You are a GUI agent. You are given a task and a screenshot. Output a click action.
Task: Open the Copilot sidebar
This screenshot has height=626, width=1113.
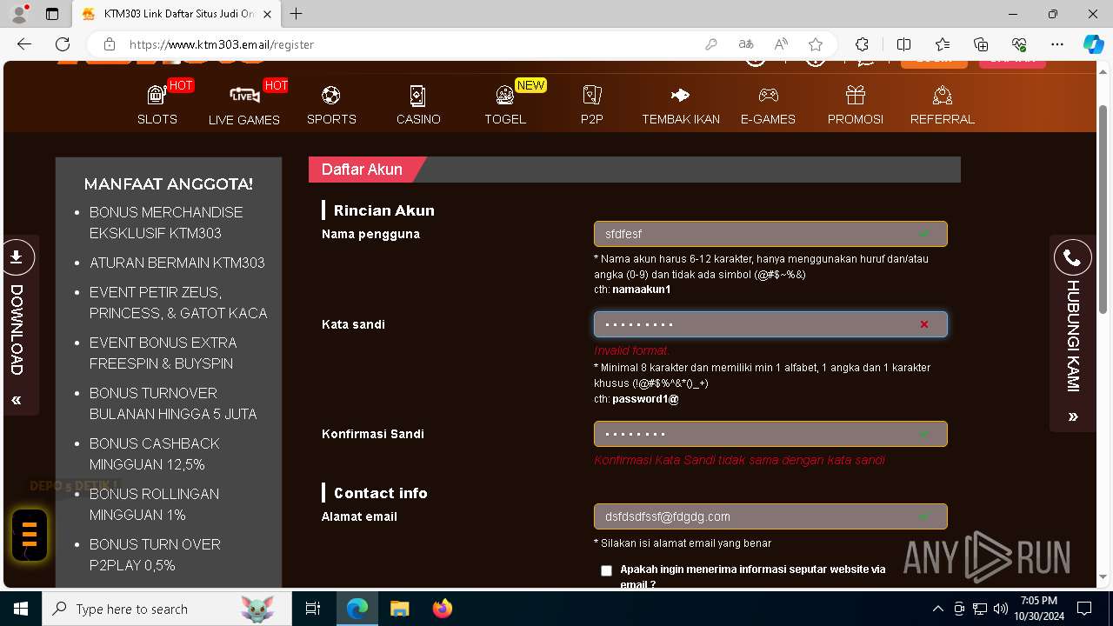(x=1093, y=44)
